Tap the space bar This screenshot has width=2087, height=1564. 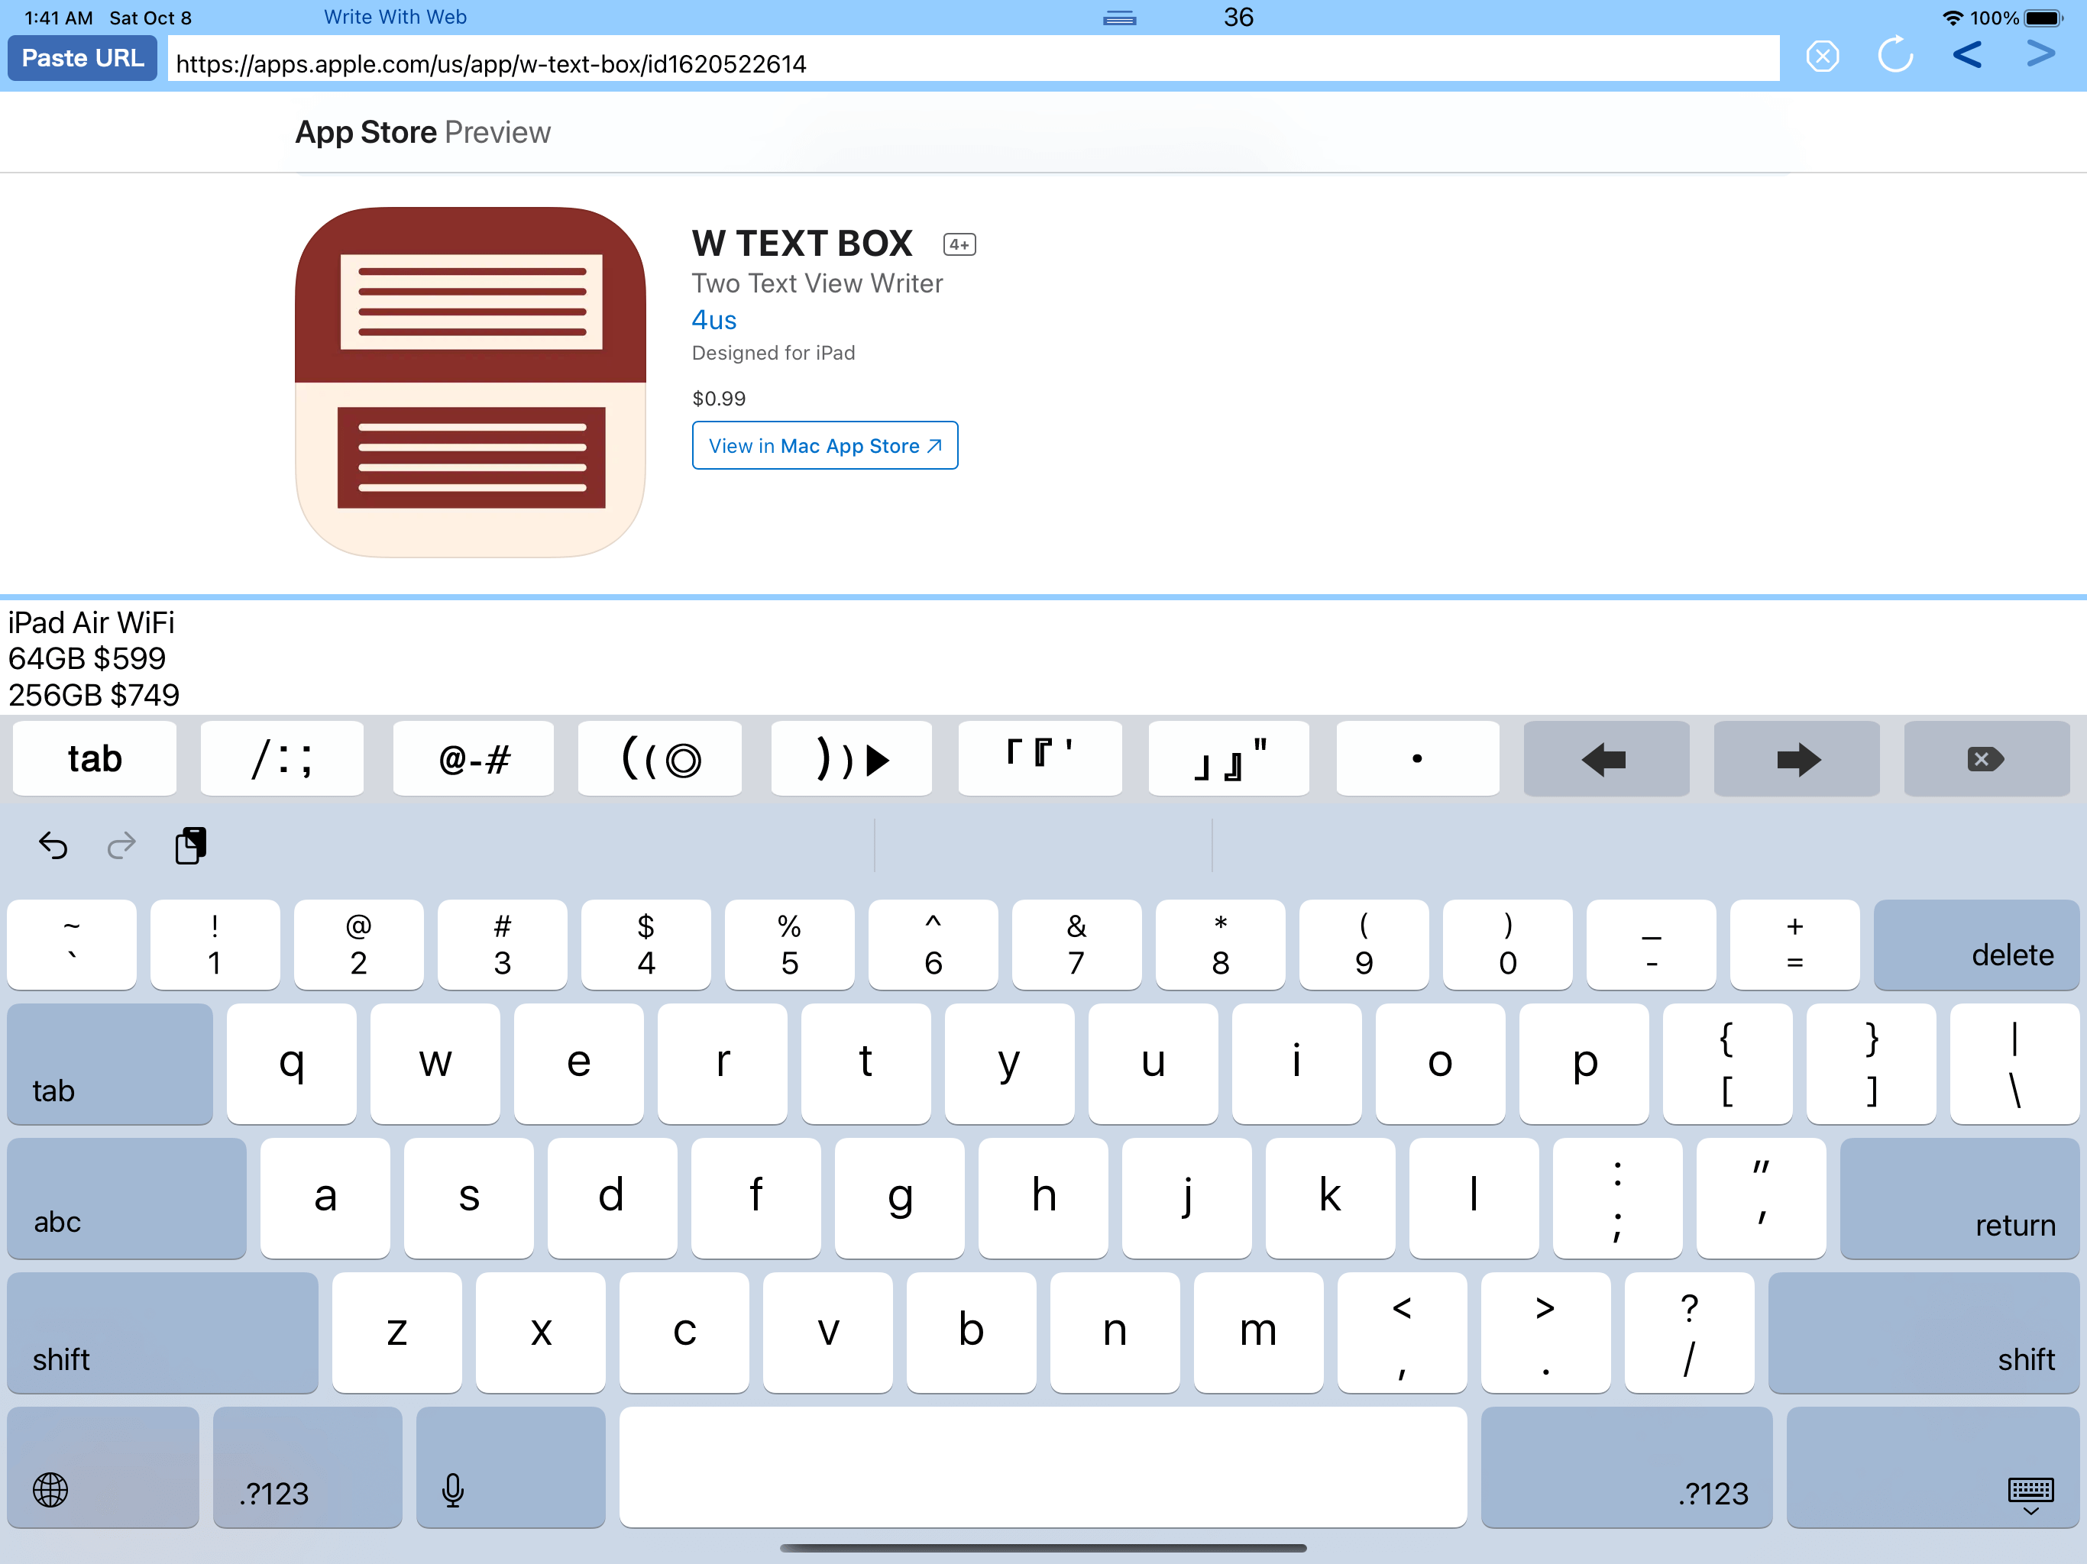pyautogui.click(x=1043, y=1468)
